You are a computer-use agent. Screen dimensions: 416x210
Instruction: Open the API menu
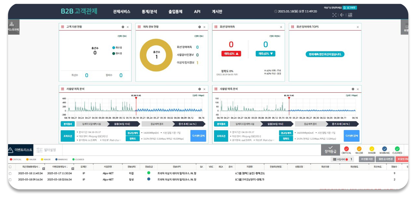tap(197, 11)
